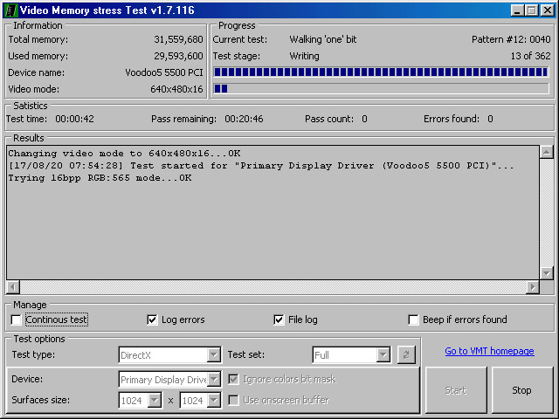This screenshot has height=419, width=559.
Task: Click the Test time 00:00:42 value
Action: (x=74, y=119)
